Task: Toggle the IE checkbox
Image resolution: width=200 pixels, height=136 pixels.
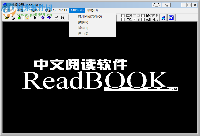Action: (134, 16)
